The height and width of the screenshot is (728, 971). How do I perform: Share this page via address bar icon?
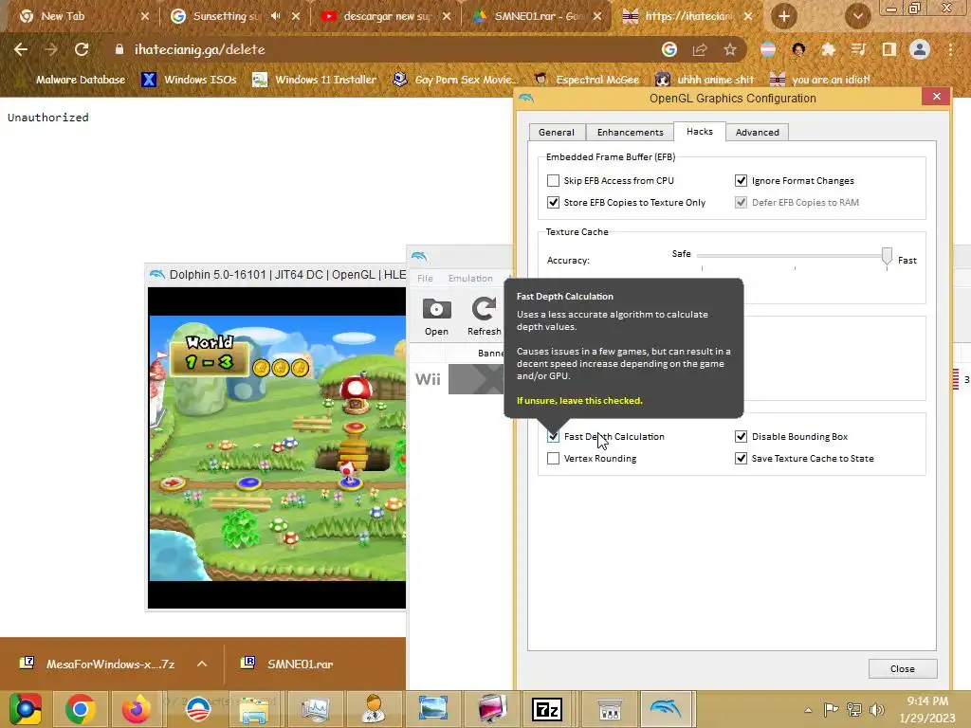point(700,49)
